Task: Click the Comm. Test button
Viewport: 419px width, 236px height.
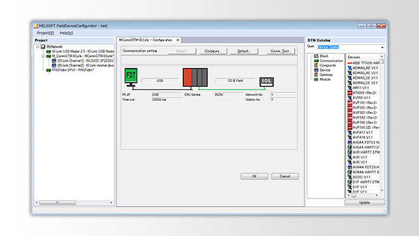Action: (x=281, y=51)
